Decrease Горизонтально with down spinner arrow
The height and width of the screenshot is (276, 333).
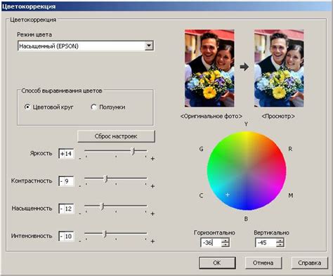pyautogui.click(x=226, y=244)
